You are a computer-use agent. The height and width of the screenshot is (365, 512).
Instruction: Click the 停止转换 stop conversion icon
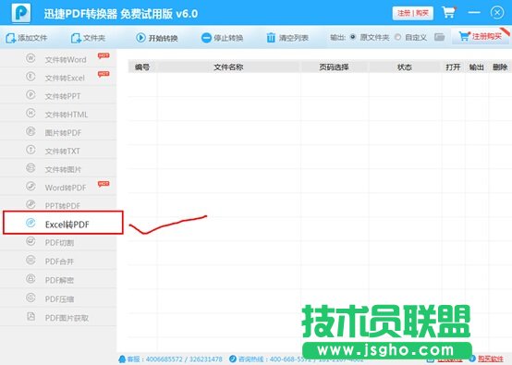click(206, 38)
